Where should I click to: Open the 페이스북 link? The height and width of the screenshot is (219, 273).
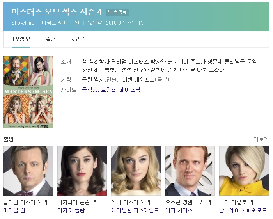130,90
